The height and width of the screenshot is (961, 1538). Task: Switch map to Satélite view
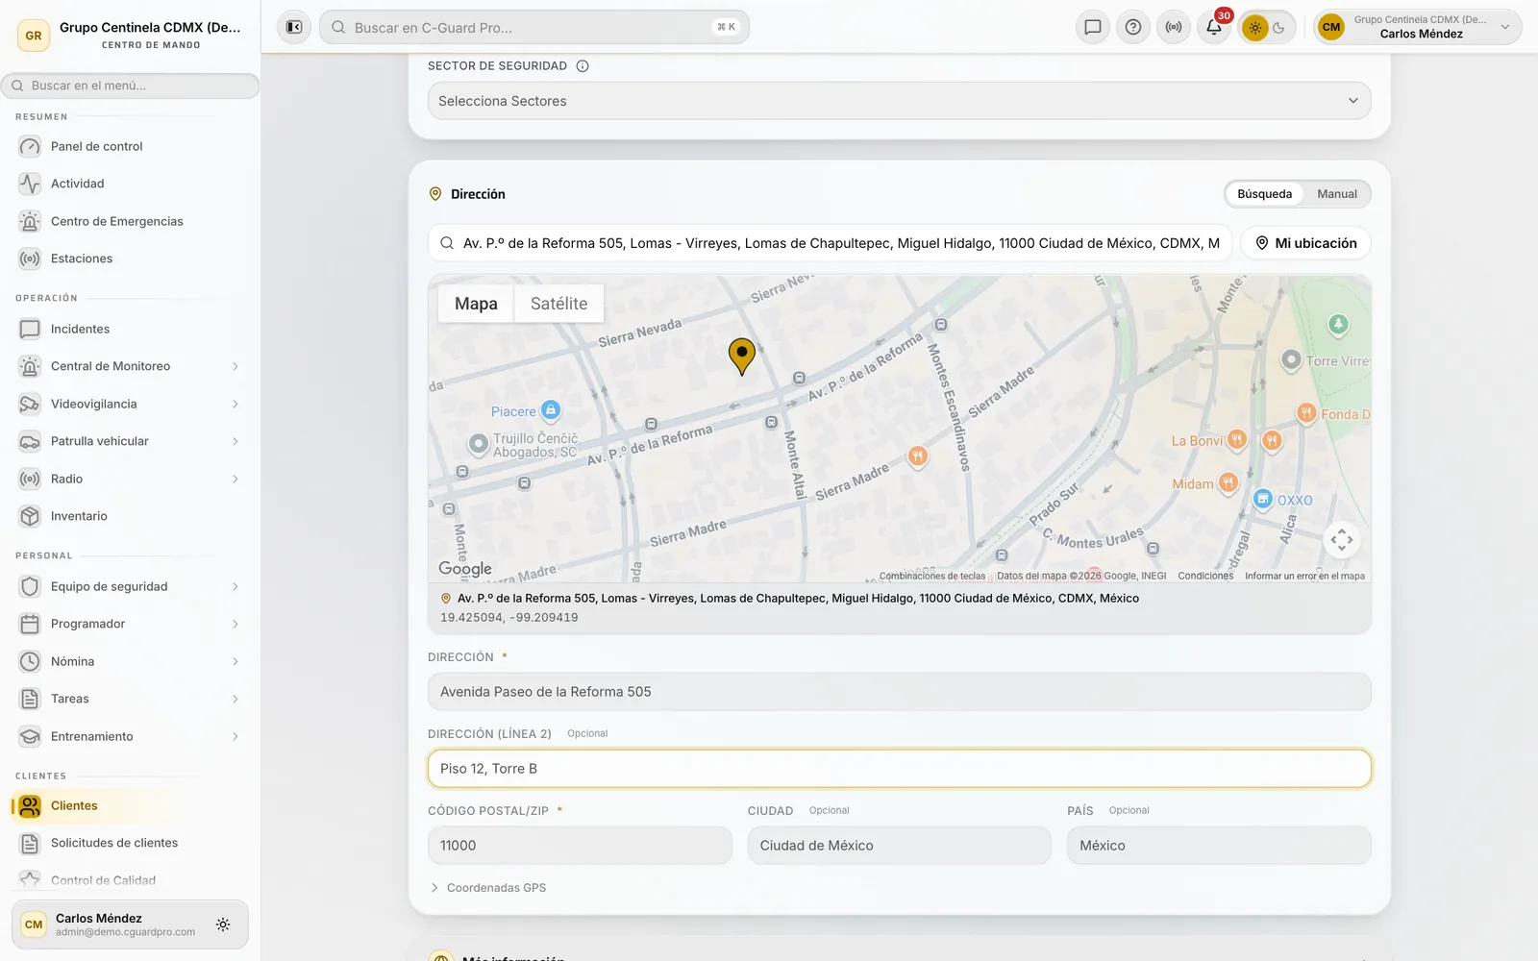pyautogui.click(x=558, y=304)
